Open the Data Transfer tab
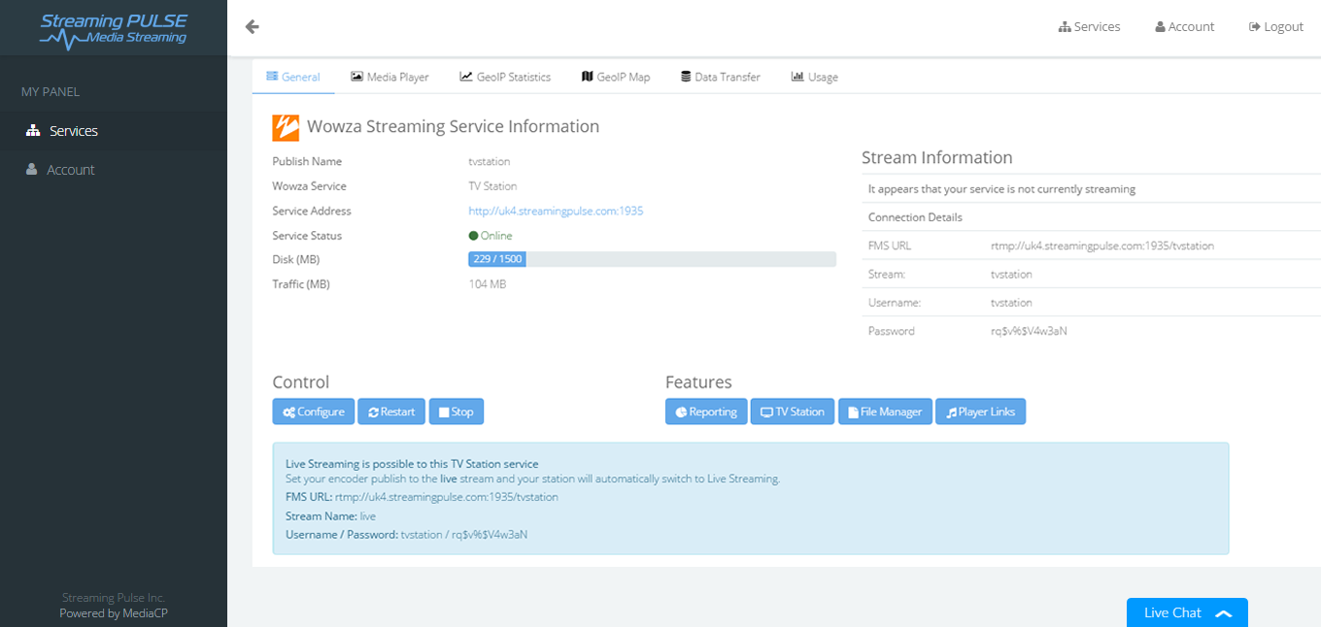 [721, 77]
